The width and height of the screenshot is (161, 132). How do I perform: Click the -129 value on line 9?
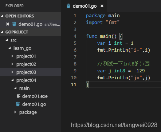coord(139,71)
